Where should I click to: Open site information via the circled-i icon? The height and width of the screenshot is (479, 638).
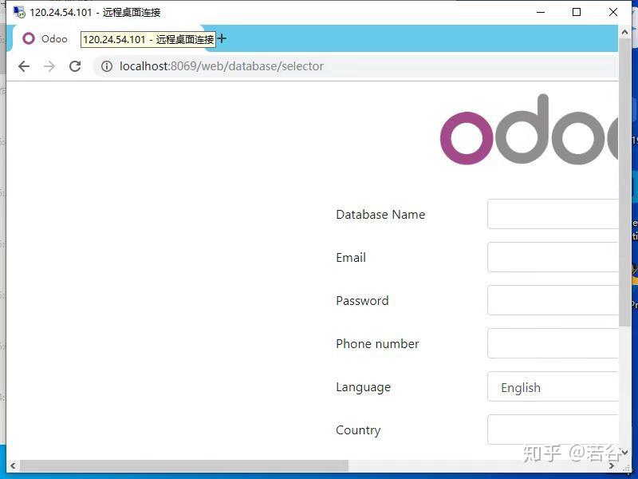[107, 66]
